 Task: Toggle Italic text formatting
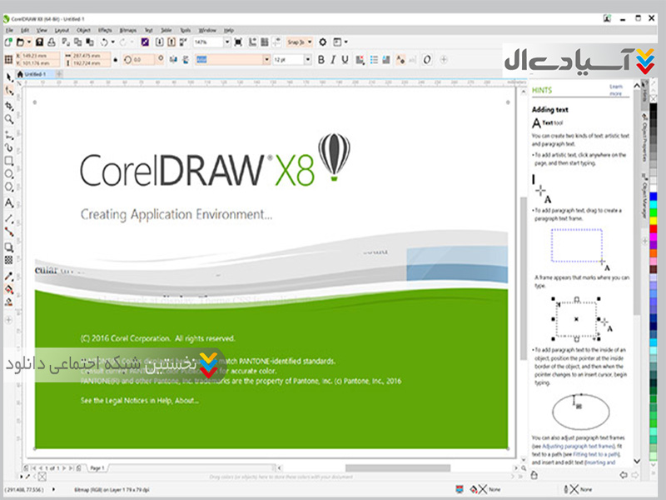(332, 60)
